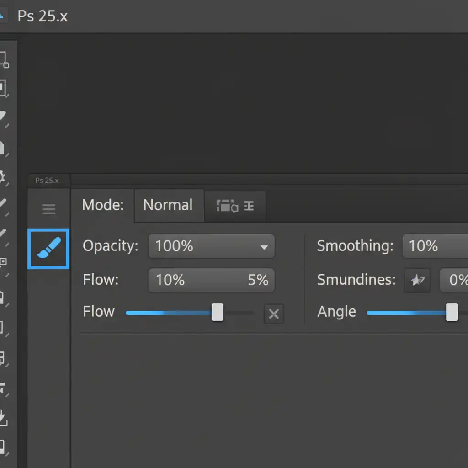Open the hamburger menu above the brush icon
This screenshot has width=468, height=468.
pos(48,209)
